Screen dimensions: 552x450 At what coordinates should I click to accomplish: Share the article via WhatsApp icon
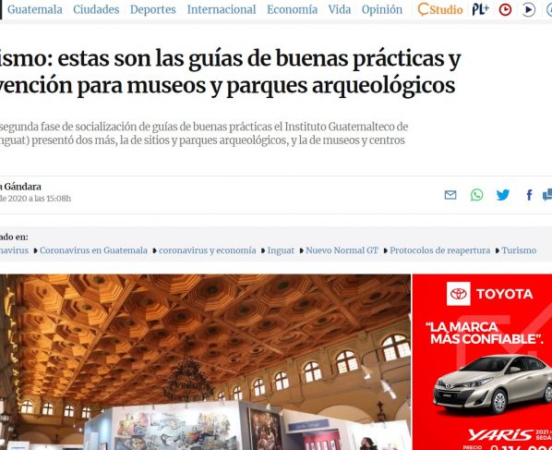coord(476,195)
